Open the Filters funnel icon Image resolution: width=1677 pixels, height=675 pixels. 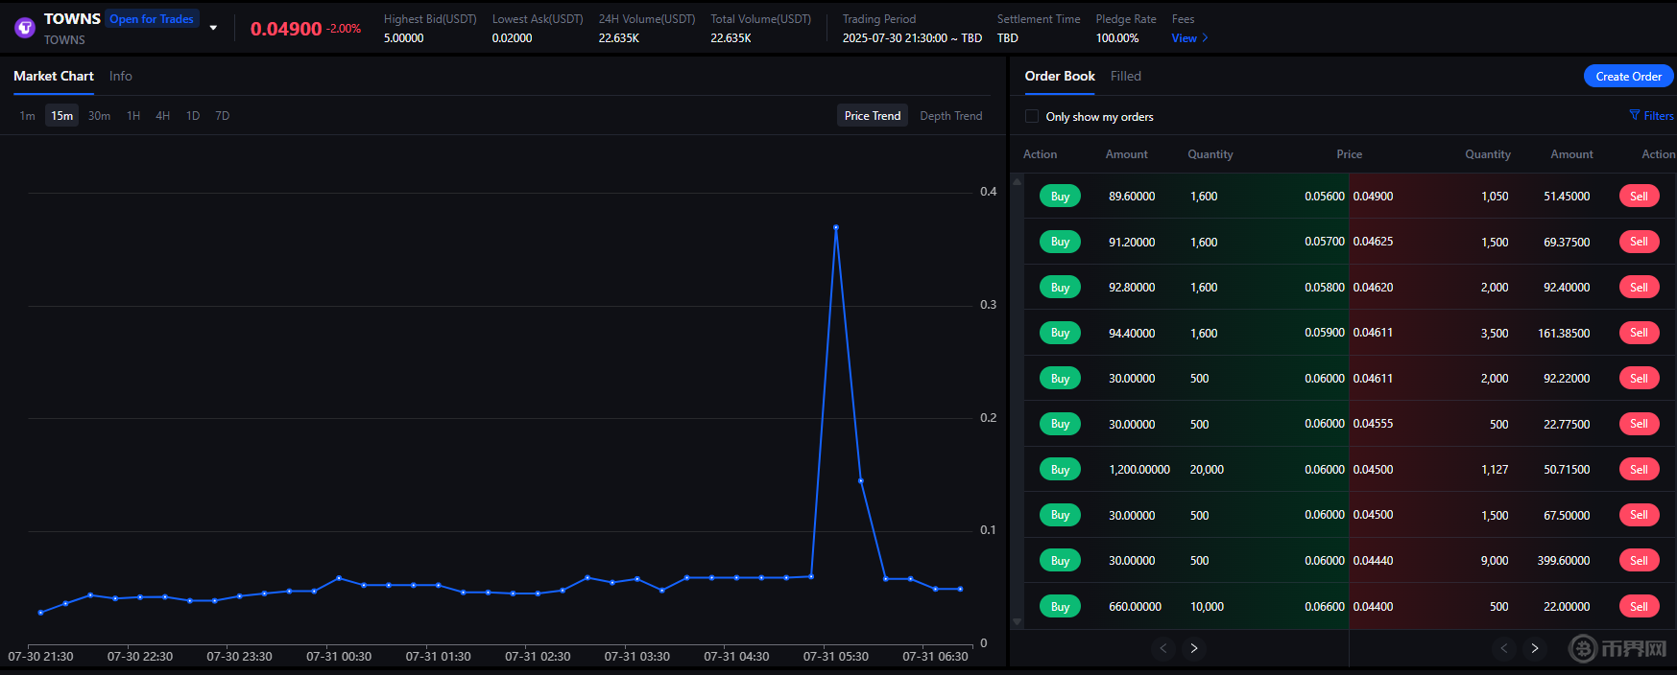[1635, 116]
